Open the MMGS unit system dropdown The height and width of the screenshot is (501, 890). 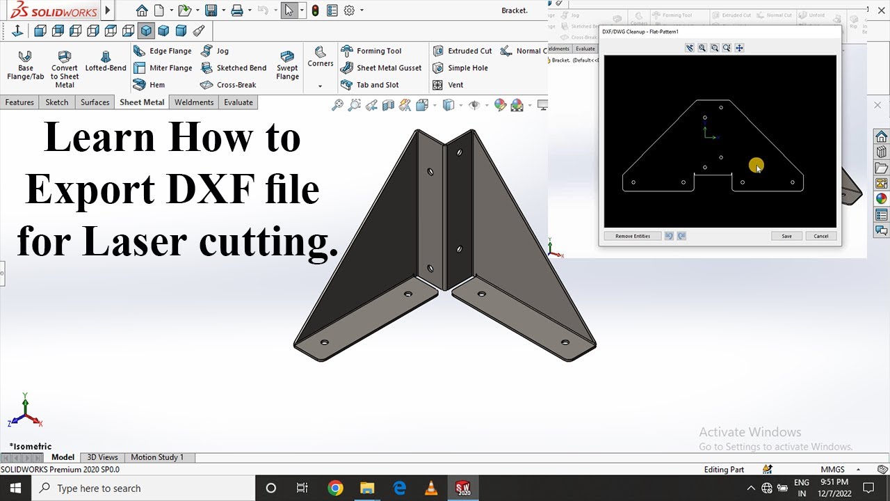click(x=858, y=470)
